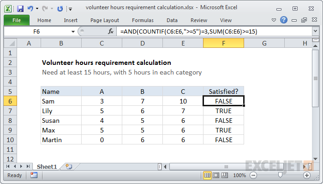Viewport: 323px width, 184px height.
Task: Open the File tab
Action: pos(17,20)
